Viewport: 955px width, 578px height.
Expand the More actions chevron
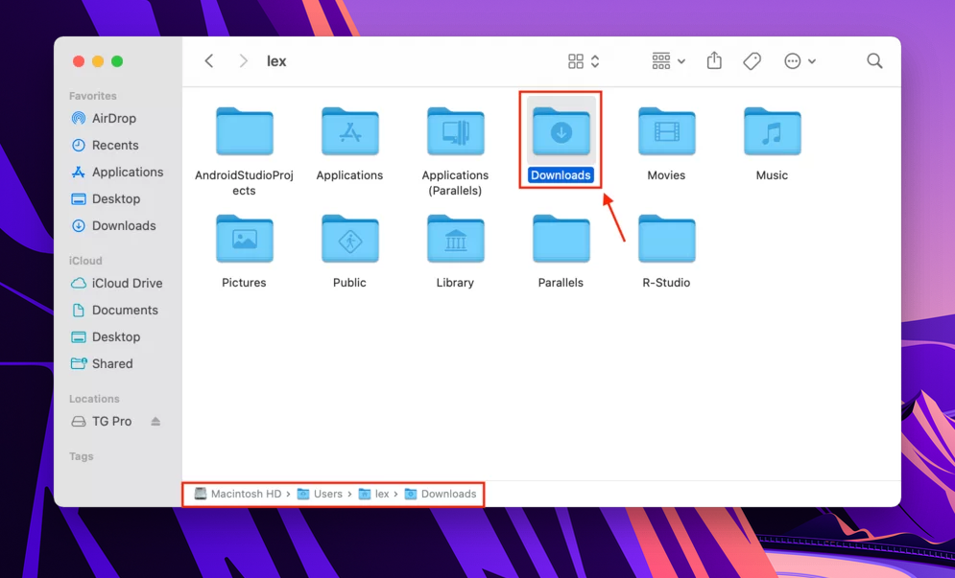(x=812, y=61)
